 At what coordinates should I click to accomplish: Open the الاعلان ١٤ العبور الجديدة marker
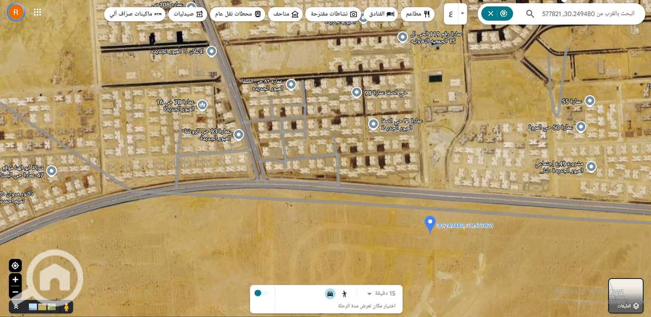[212, 51]
